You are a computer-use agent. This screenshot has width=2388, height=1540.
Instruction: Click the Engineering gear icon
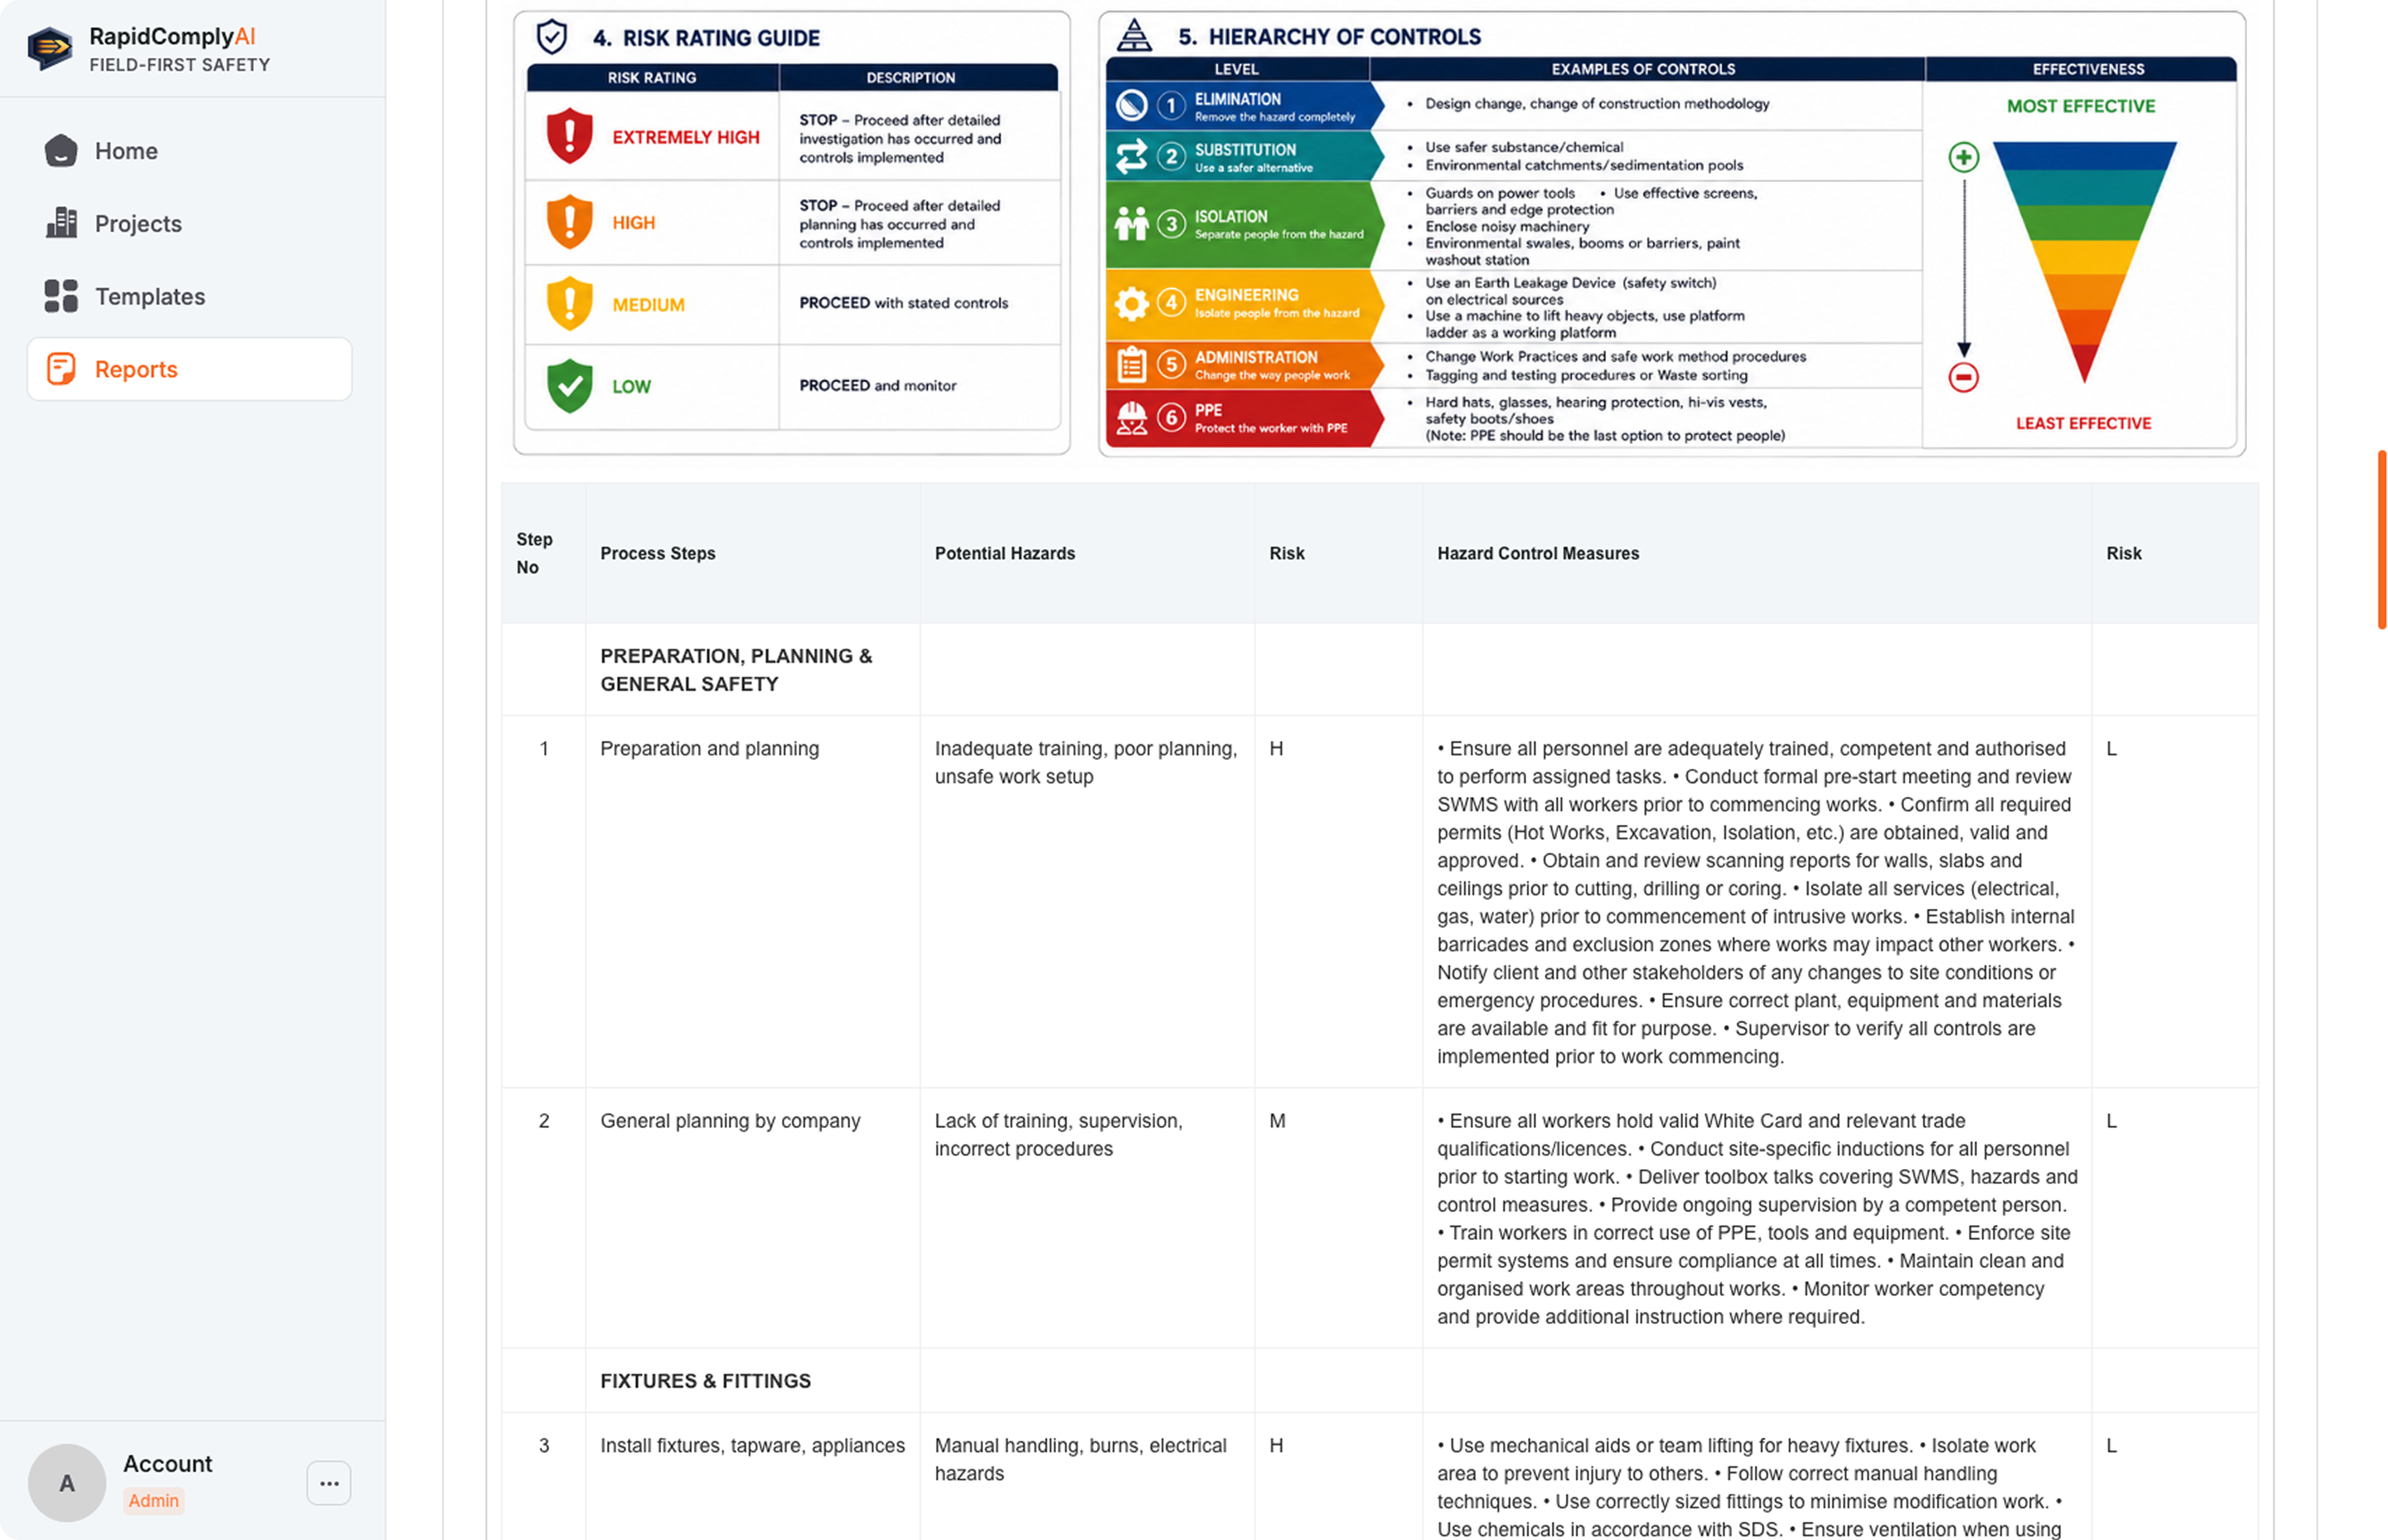click(1132, 303)
